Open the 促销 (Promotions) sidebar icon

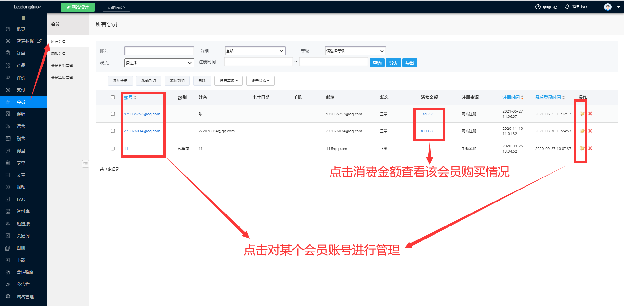[20, 114]
